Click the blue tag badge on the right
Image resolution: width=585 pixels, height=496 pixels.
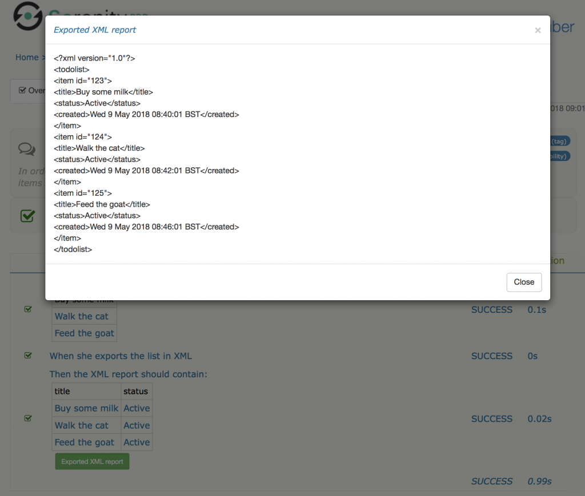click(x=560, y=141)
